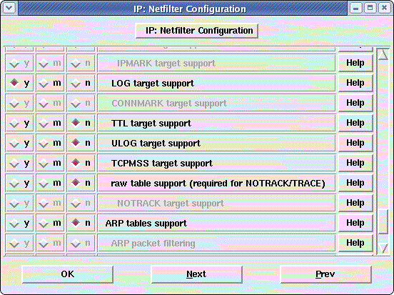Select 'y' for ARP tables support
The image size is (394, 295).
click(19, 223)
